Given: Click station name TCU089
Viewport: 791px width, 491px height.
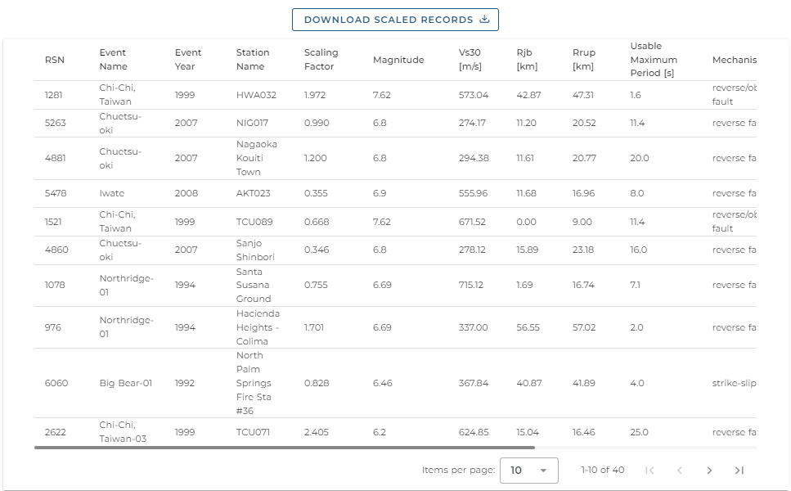Looking at the screenshot, I should tap(254, 222).
